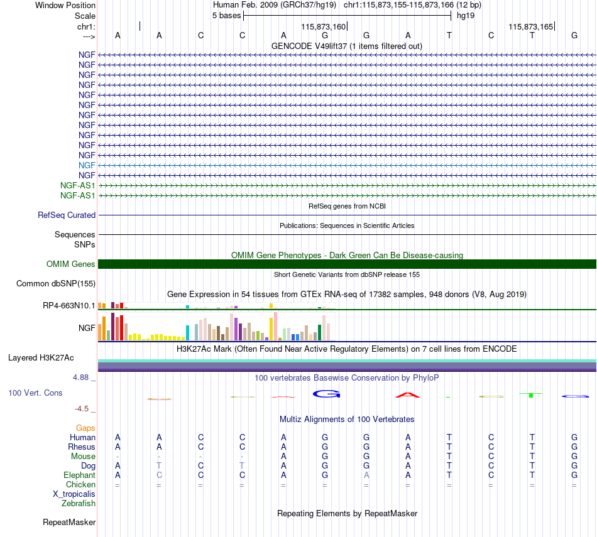
Task: Select the Elephant species row label
Action: point(79,475)
